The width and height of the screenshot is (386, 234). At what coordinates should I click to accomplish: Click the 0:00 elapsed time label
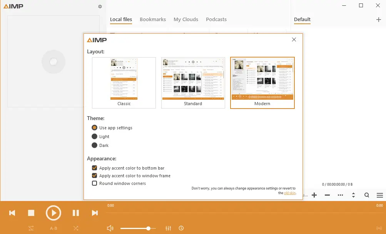[110, 206]
